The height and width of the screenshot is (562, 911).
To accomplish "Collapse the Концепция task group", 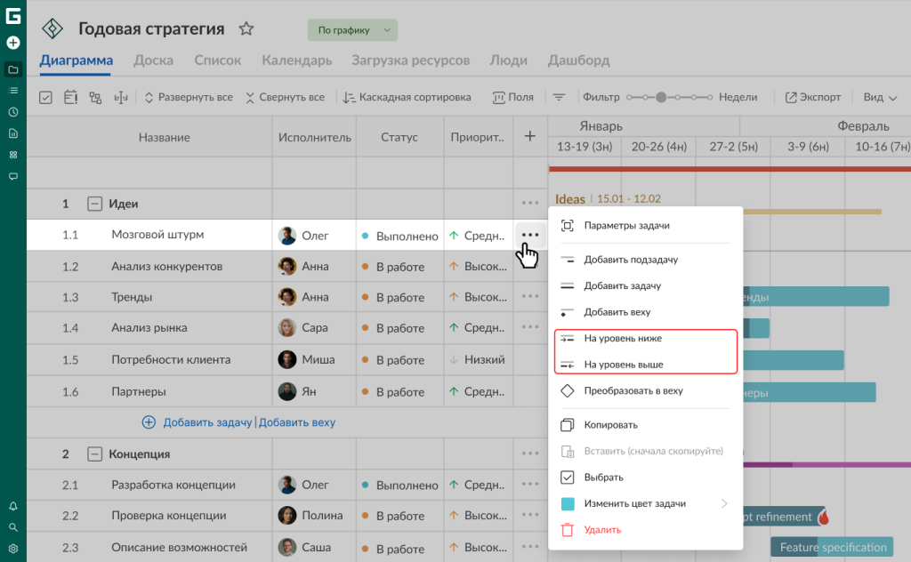I will (x=94, y=454).
